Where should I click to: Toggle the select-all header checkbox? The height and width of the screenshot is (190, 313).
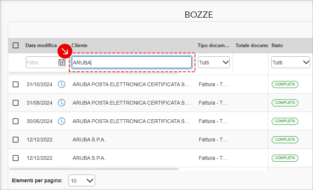point(15,45)
